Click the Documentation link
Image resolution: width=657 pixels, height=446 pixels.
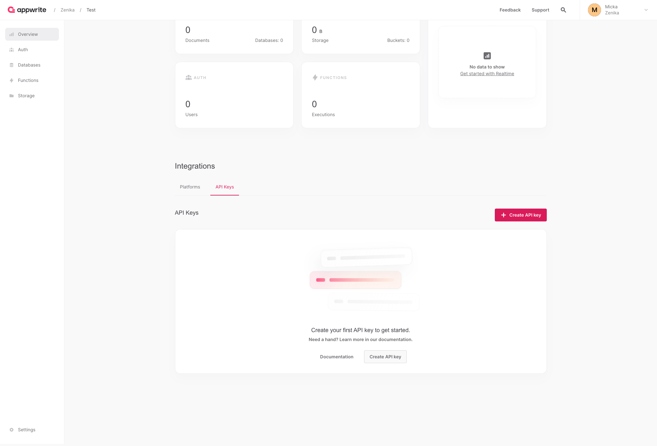(x=336, y=356)
